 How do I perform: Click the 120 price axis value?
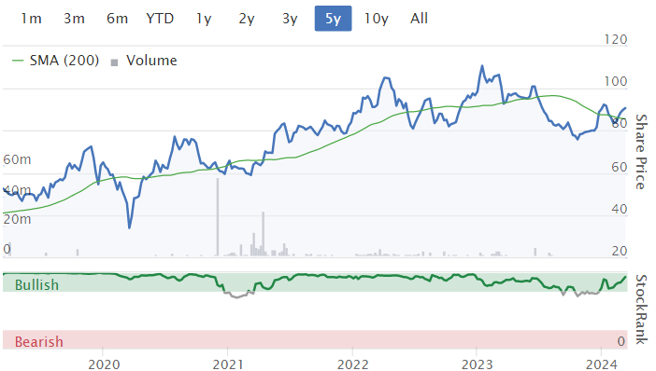tap(616, 40)
